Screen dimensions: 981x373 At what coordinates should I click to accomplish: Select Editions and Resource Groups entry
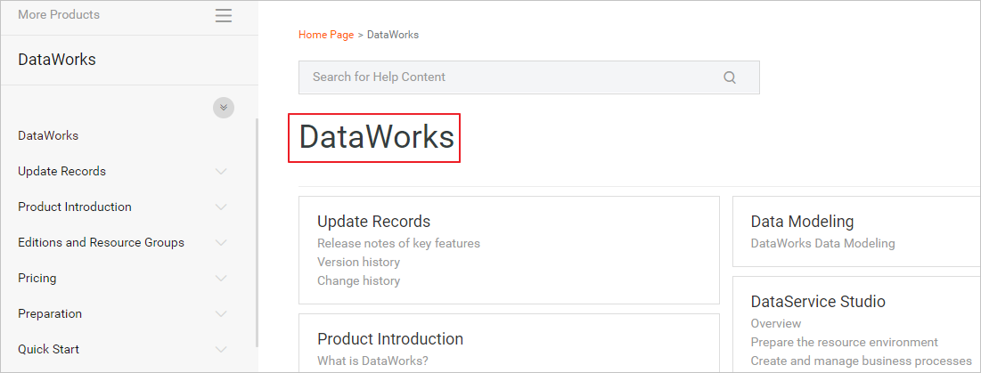[x=101, y=242]
